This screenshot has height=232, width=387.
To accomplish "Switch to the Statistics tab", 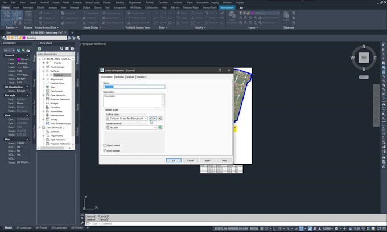I will pyautogui.click(x=141, y=77).
